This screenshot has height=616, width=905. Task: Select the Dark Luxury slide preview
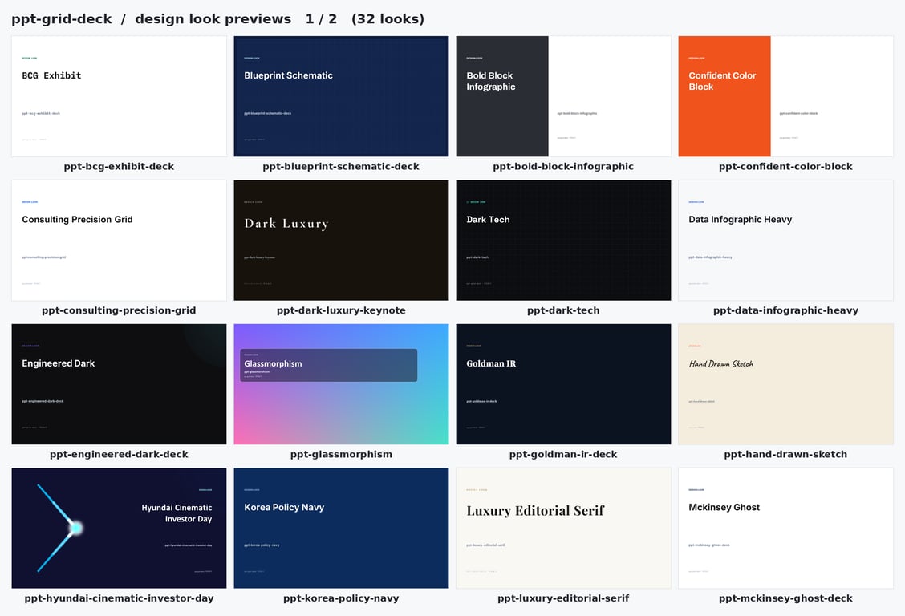(x=341, y=240)
